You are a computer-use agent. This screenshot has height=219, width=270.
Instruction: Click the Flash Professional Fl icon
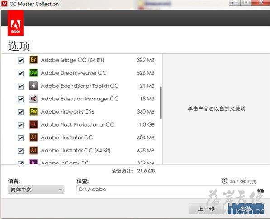click(33, 124)
